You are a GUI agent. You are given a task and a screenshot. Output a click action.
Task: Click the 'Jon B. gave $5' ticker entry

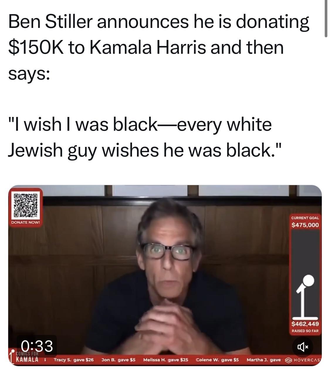pos(119,360)
